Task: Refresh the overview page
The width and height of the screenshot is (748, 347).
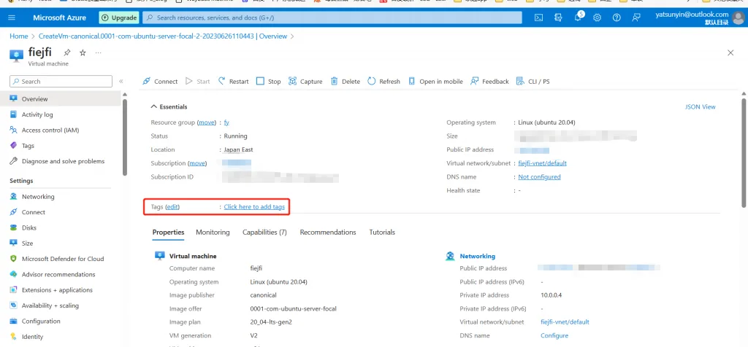Action: pos(383,82)
